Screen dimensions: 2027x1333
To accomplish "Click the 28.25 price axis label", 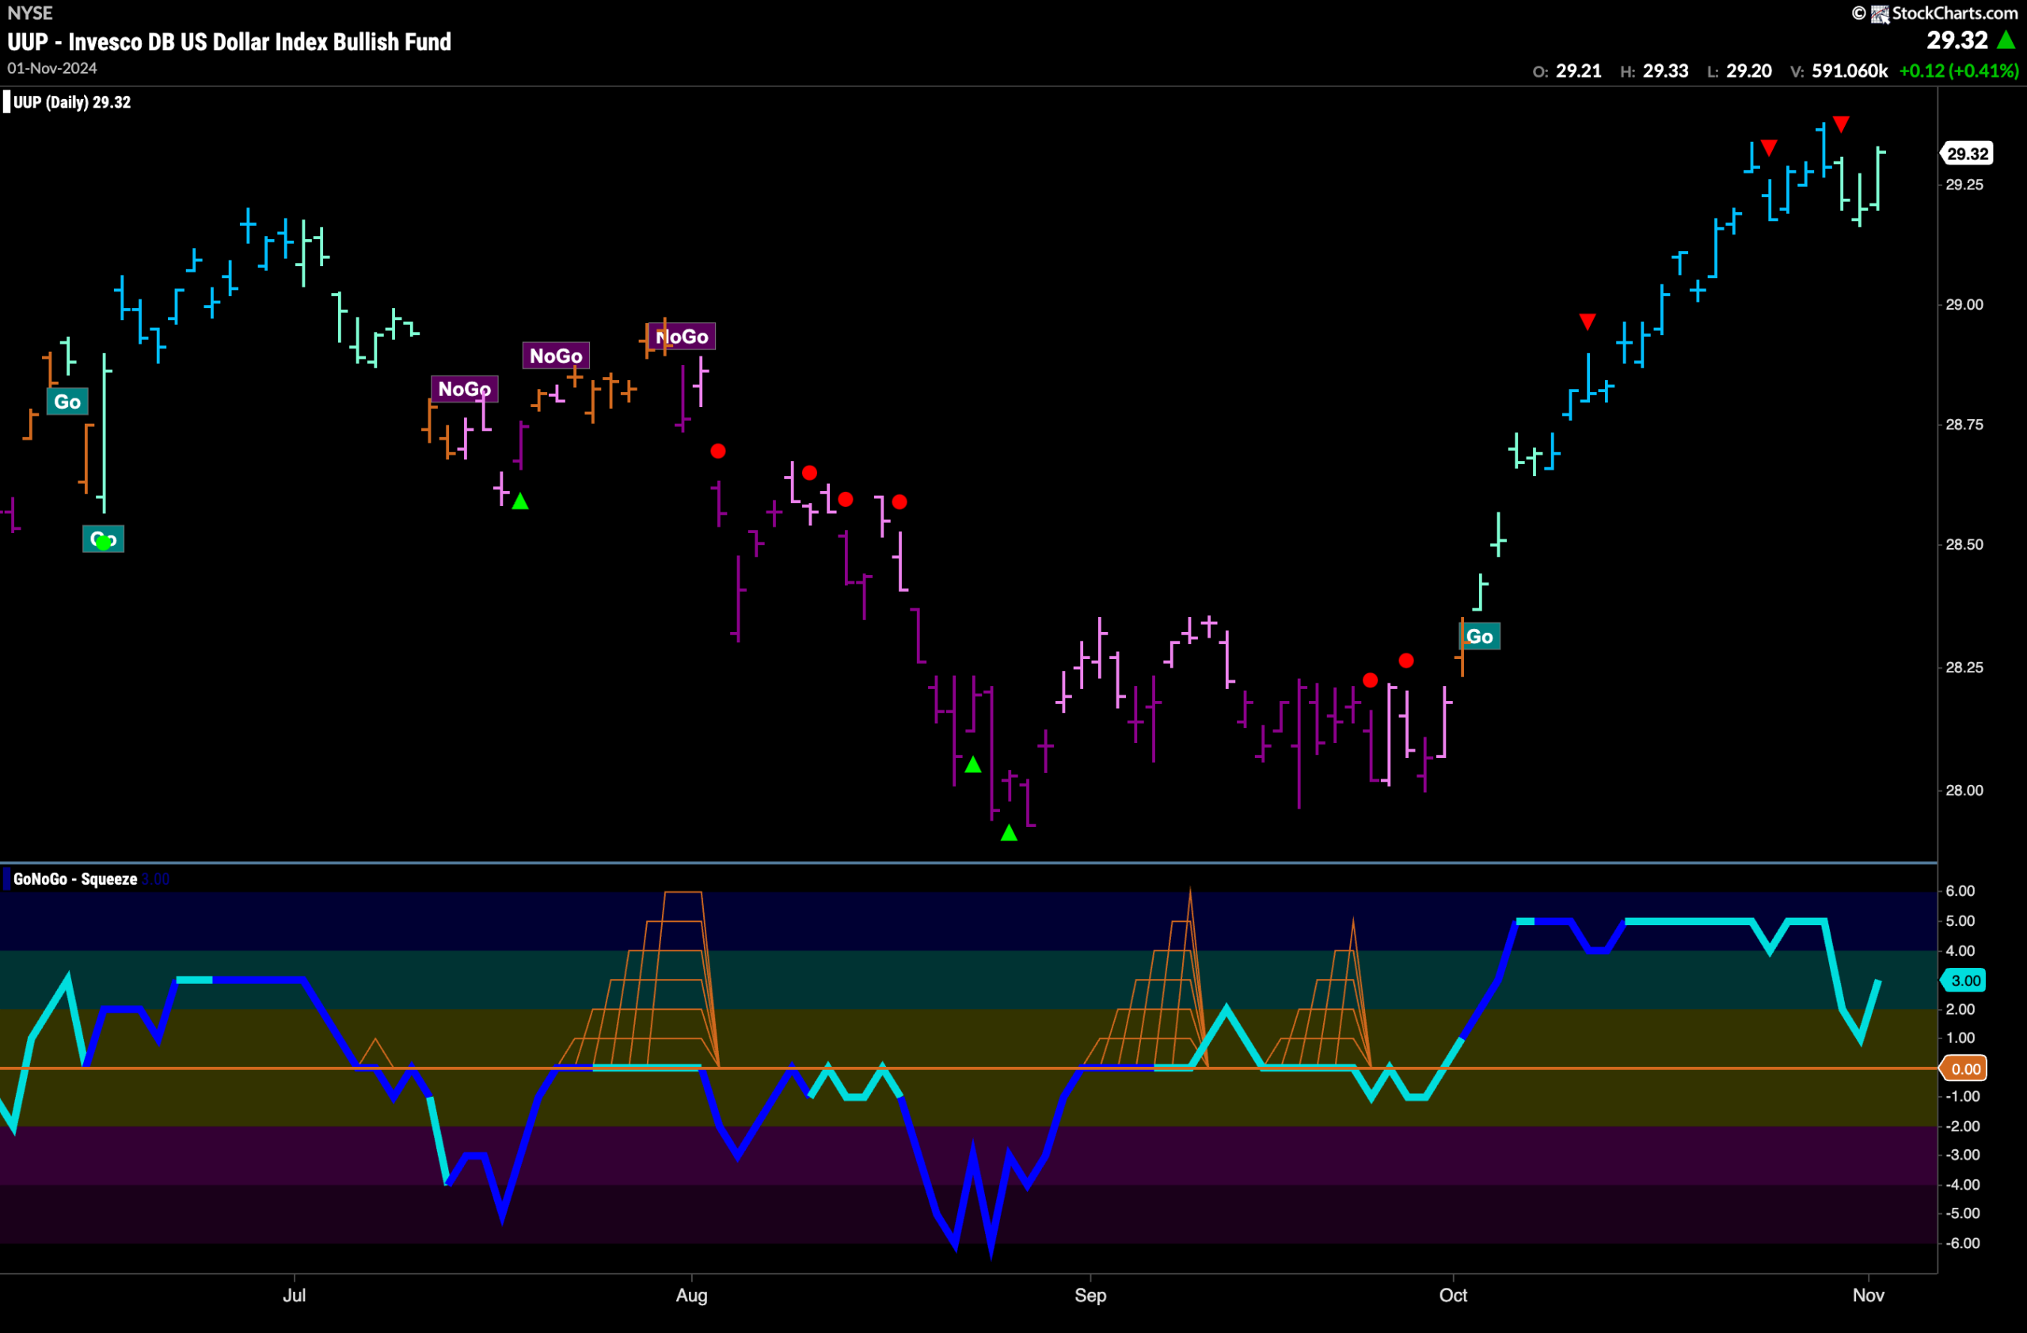I will point(1964,667).
